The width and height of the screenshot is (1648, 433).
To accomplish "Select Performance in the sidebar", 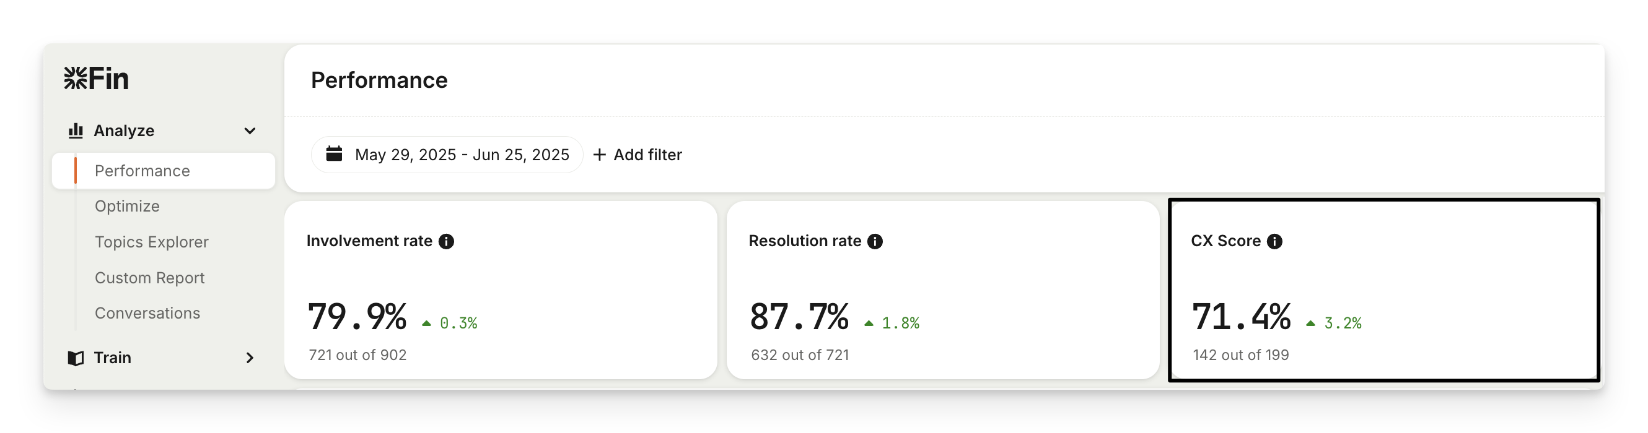I will [142, 171].
